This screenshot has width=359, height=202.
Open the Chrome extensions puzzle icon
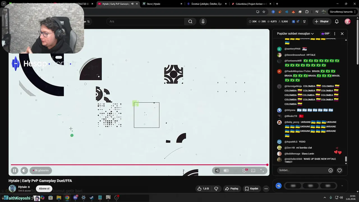tap(307, 12)
